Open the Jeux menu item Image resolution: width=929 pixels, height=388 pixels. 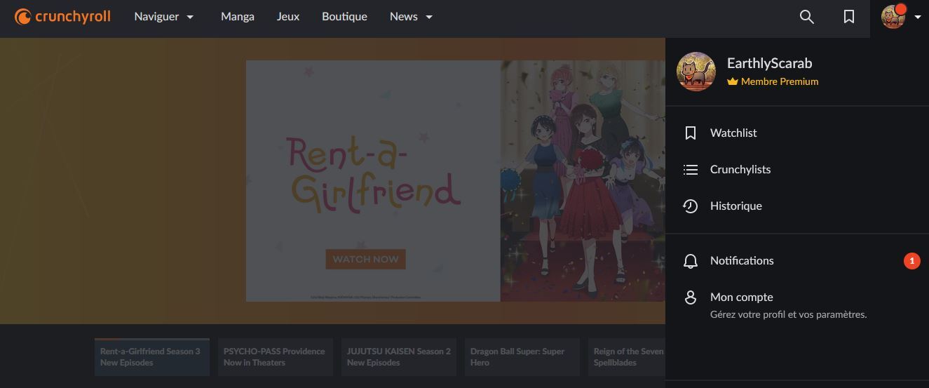(288, 16)
